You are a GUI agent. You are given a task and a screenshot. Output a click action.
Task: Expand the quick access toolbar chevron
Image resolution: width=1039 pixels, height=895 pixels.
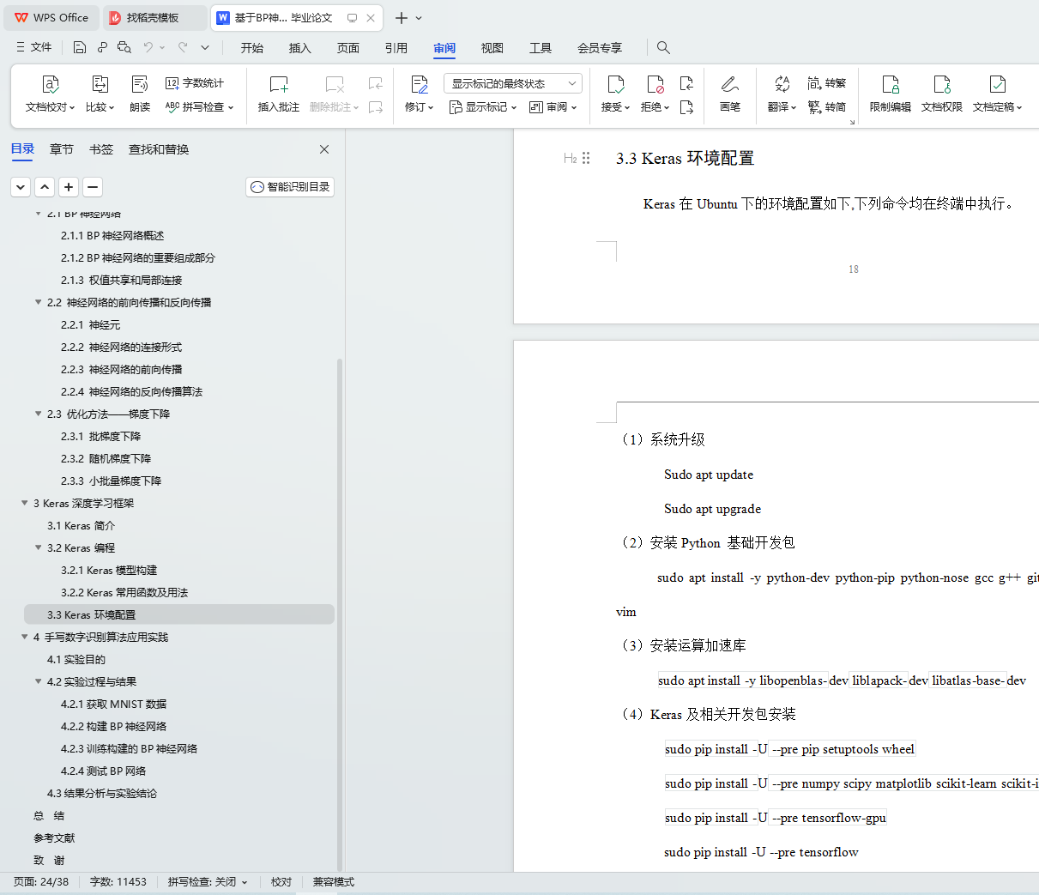coord(205,47)
